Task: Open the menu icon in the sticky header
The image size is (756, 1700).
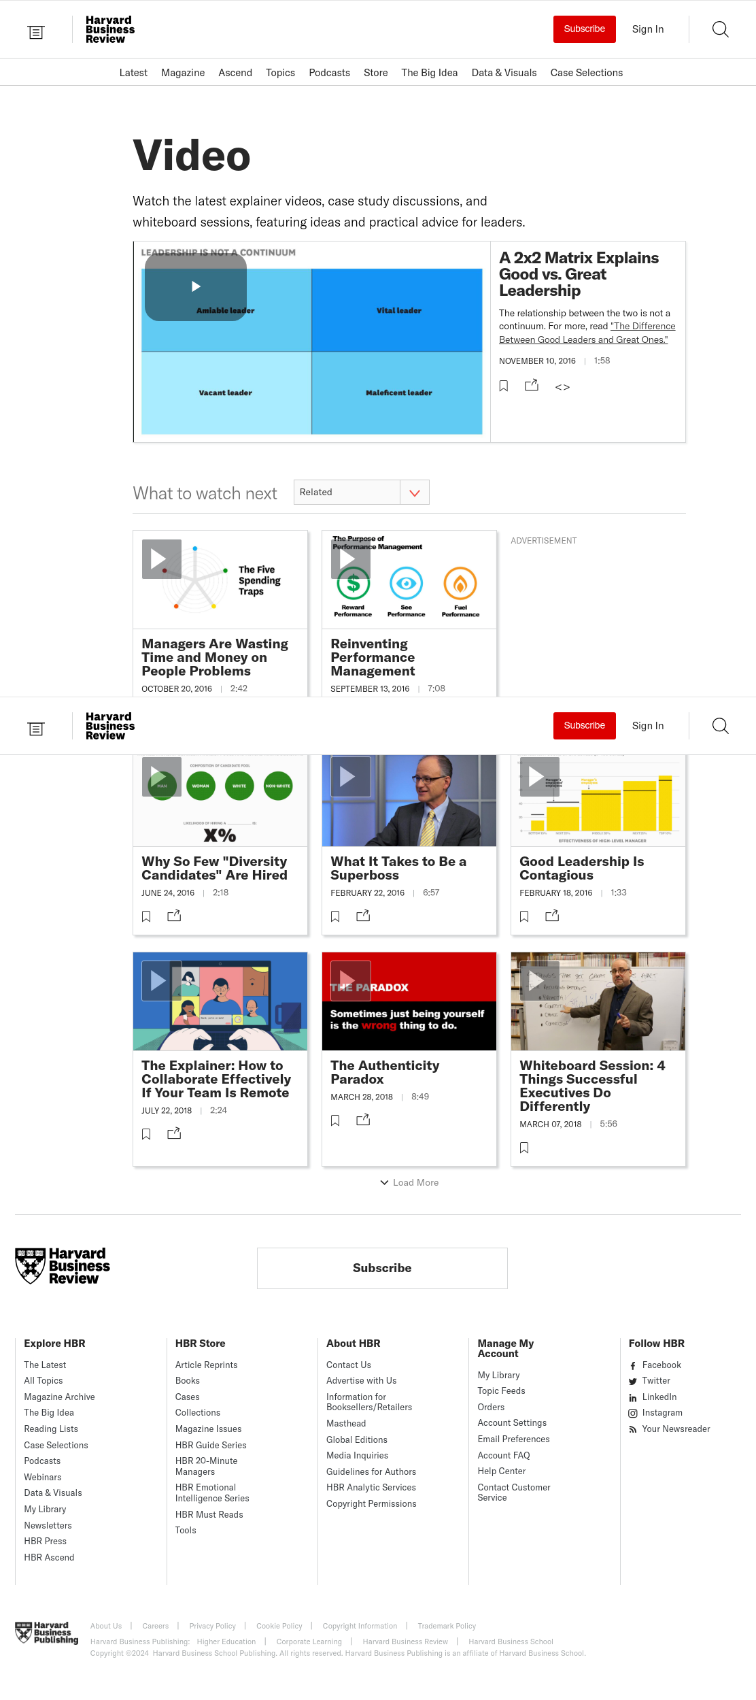Action: pos(36,729)
